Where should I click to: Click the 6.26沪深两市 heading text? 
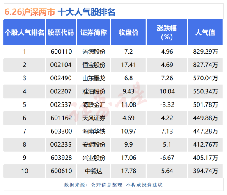coord(30,12)
